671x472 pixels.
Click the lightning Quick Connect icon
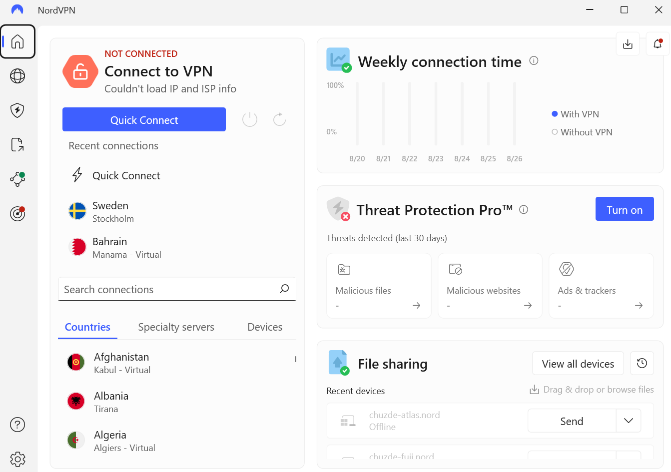tap(77, 175)
